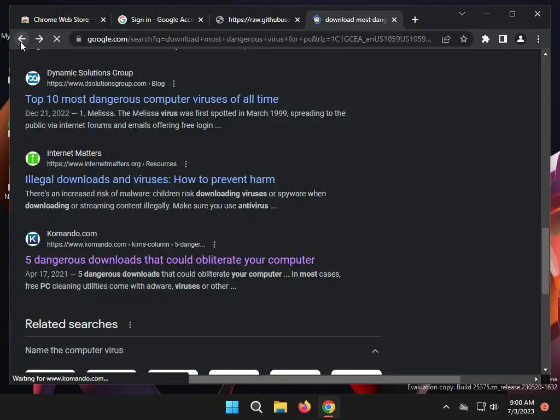Share this page using the share icon
The height and width of the screenshot is (420, 560).
pyautogui.click(x=446, y=39)
